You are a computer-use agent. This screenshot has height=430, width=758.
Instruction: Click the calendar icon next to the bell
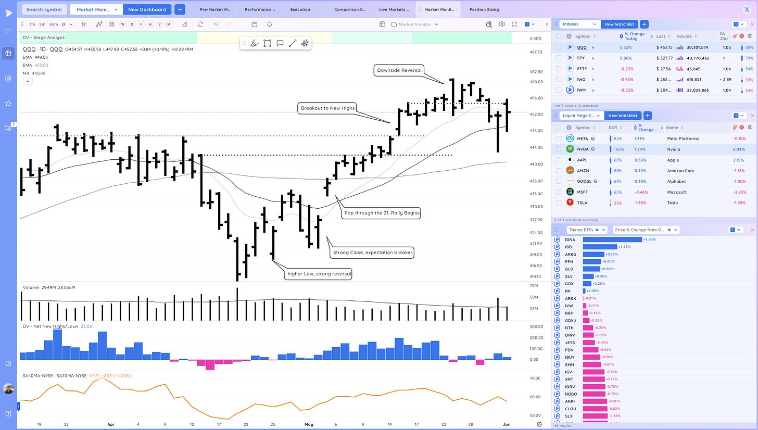254,24
